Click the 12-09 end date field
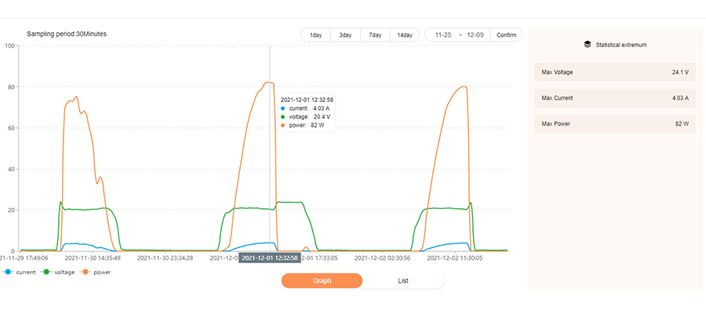Viewport: 706px width, 314px height. click(475, 35)
